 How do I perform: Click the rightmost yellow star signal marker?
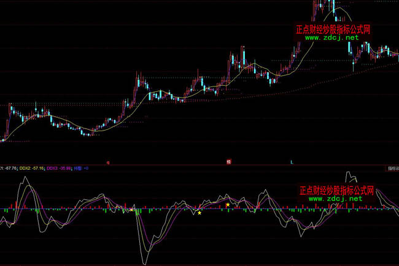(228, 205)
